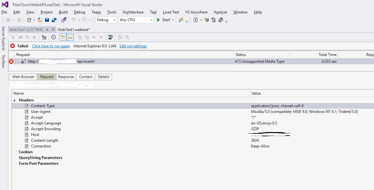374x190 pixels.
Task: Click the Navigate Forward arrow icon
Action: (19, 20)
